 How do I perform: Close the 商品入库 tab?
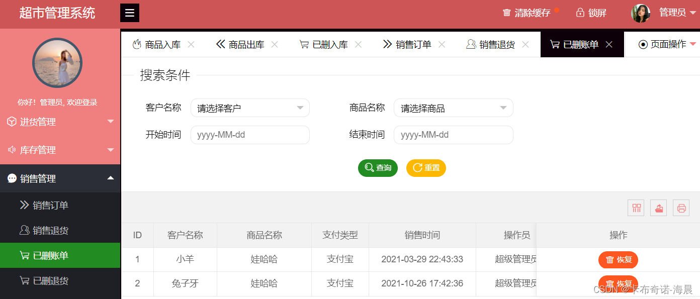click(x=191, y=45)
